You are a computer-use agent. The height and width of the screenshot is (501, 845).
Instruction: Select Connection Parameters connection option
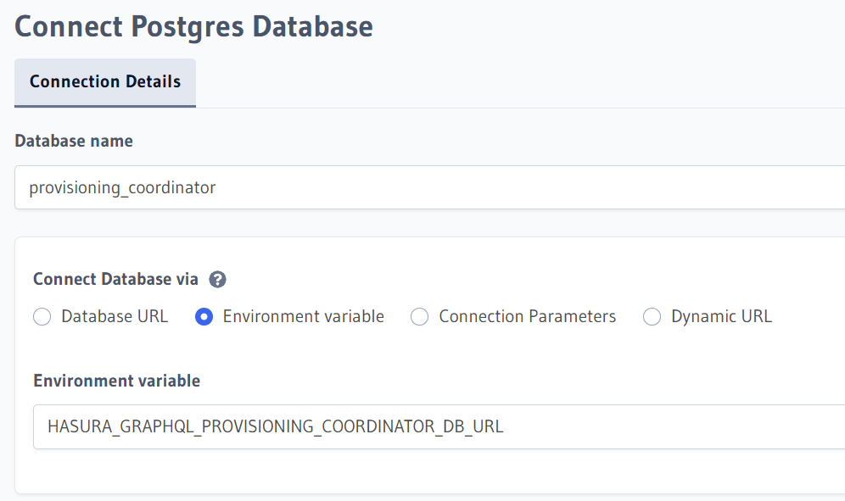click(x=419, y=316)
